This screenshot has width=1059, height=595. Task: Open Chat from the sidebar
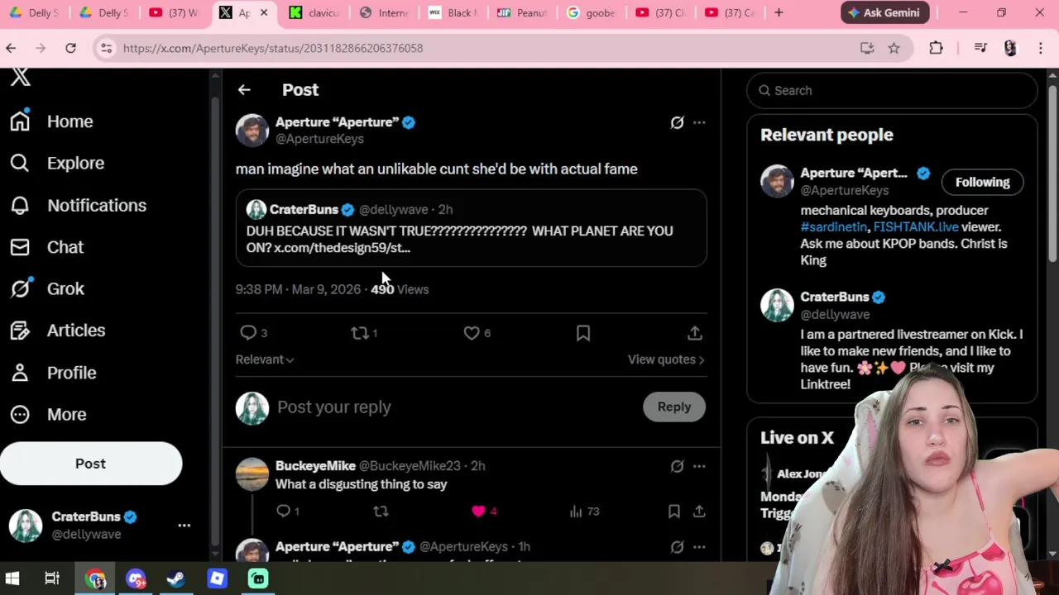tap(46, 247)
